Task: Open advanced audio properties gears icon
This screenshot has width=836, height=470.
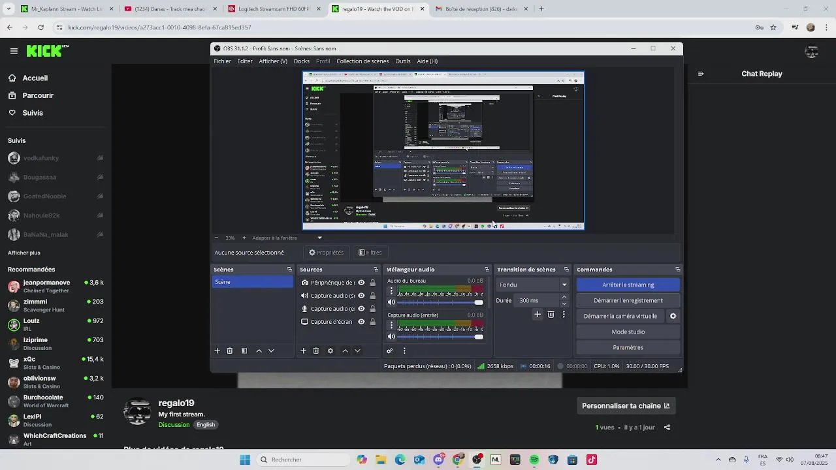Action: pos(390,351)
